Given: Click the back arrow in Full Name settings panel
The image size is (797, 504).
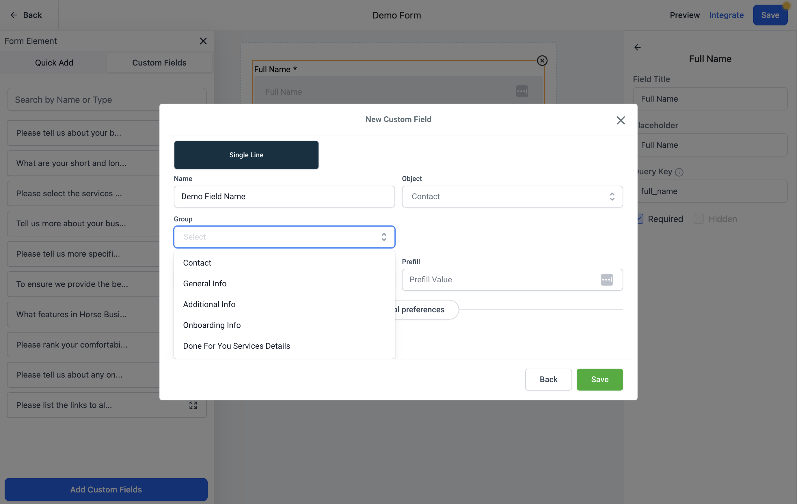Looking at the screenshot, I should coord(638,47).
